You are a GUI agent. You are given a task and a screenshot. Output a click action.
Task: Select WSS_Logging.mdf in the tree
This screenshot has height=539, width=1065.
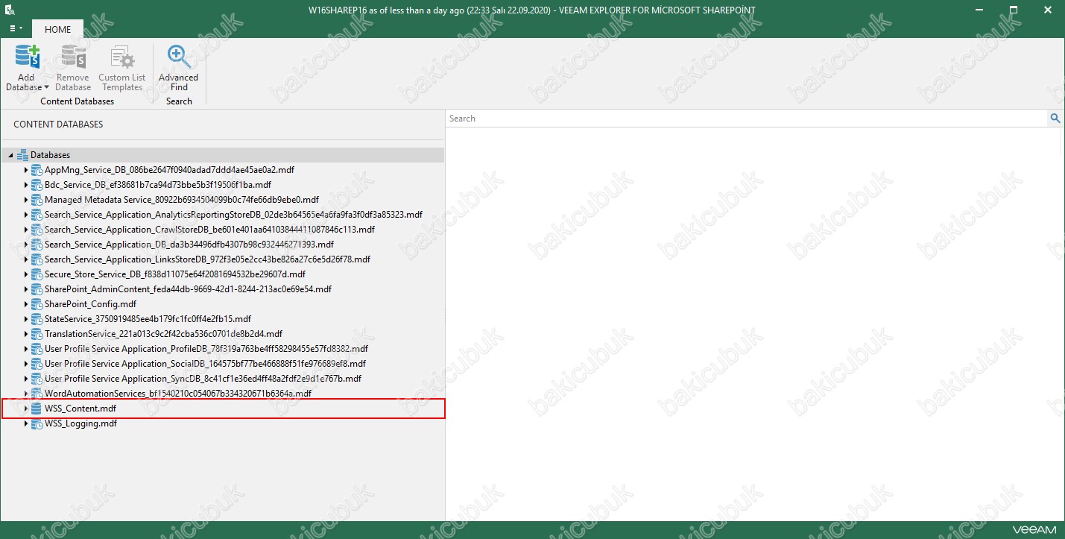[x=80, y=423]
